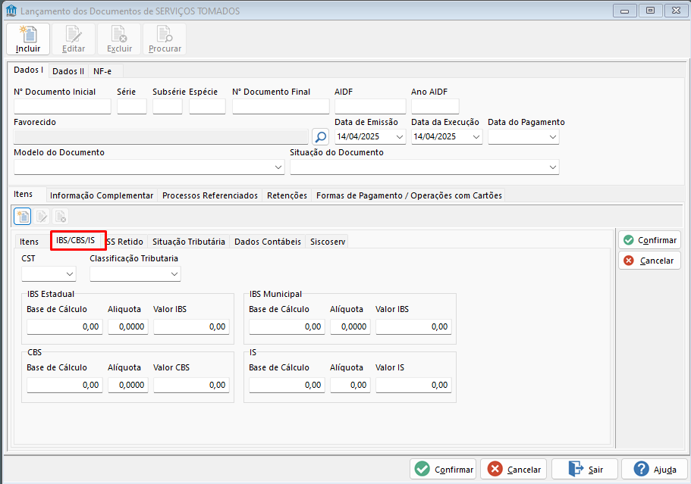The image size is (691, 484).
Task: Switch to the Dados I tab
Action: [28, 70]
